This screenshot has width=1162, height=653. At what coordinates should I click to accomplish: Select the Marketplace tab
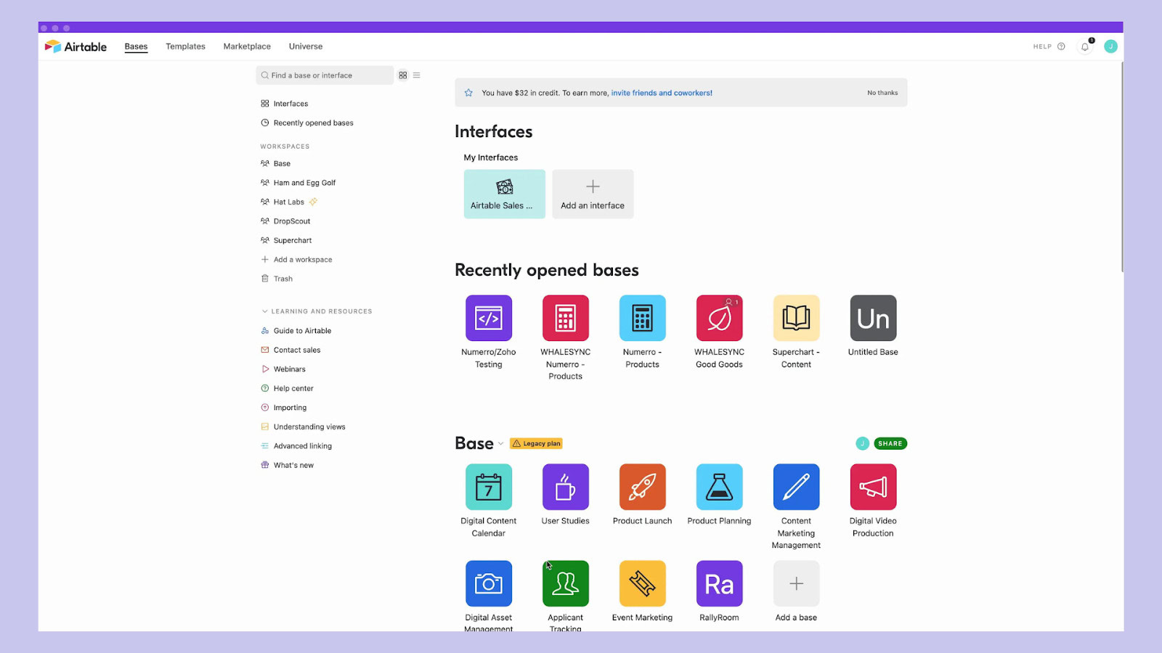[247, 46]
